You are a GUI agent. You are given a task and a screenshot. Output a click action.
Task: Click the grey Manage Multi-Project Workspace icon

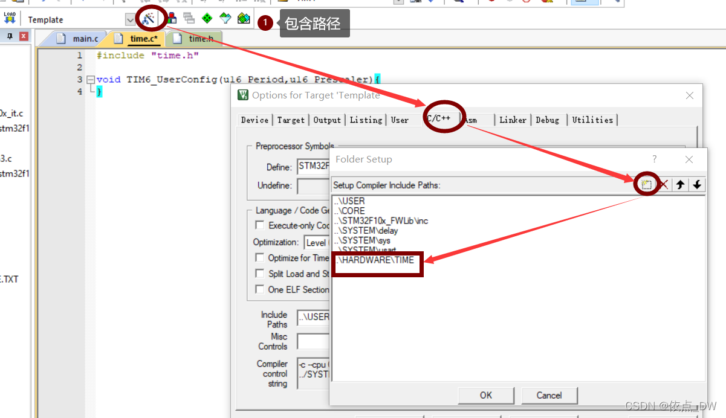(x=189, y=19)
